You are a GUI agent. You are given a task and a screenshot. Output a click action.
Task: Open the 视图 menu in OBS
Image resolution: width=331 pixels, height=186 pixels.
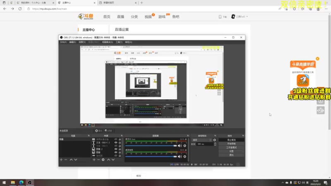pos(82,42)
